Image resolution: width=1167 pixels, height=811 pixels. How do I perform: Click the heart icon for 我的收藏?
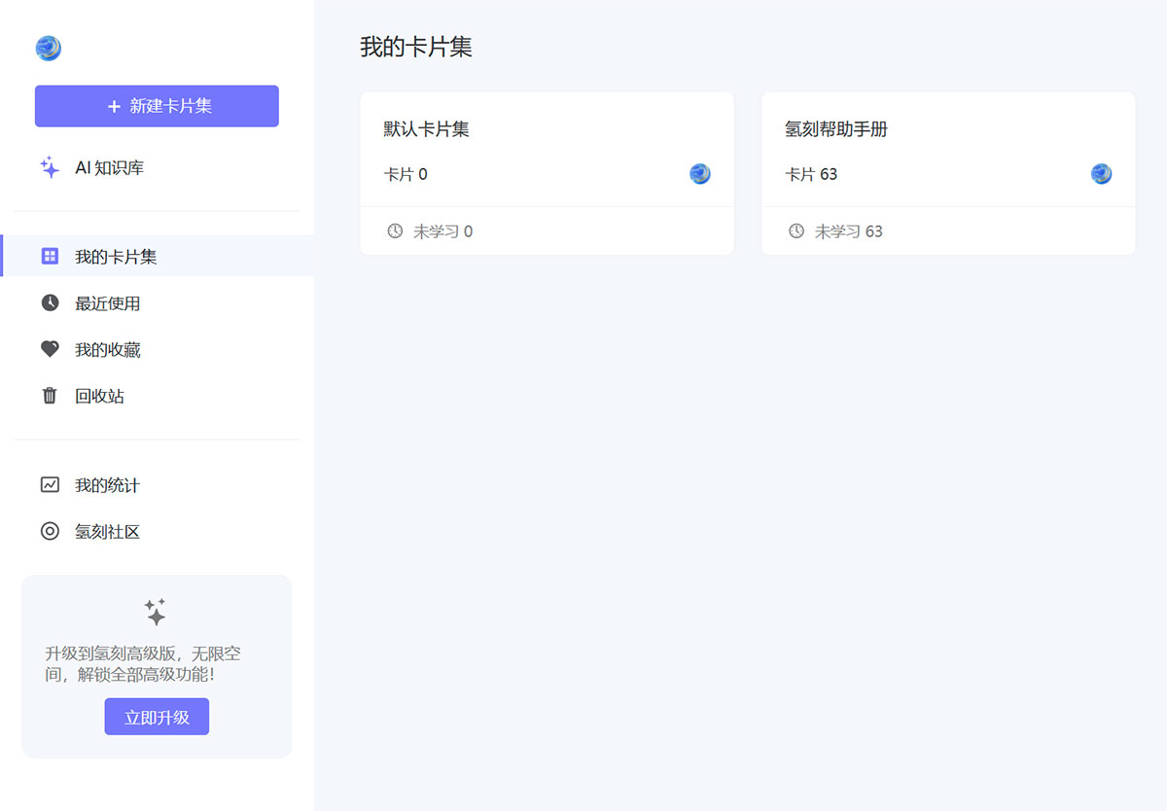pyautogui.click(x=50, y=349)
